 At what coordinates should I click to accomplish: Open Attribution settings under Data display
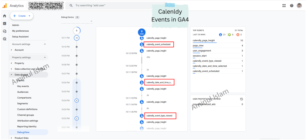(x=28, y=121)
